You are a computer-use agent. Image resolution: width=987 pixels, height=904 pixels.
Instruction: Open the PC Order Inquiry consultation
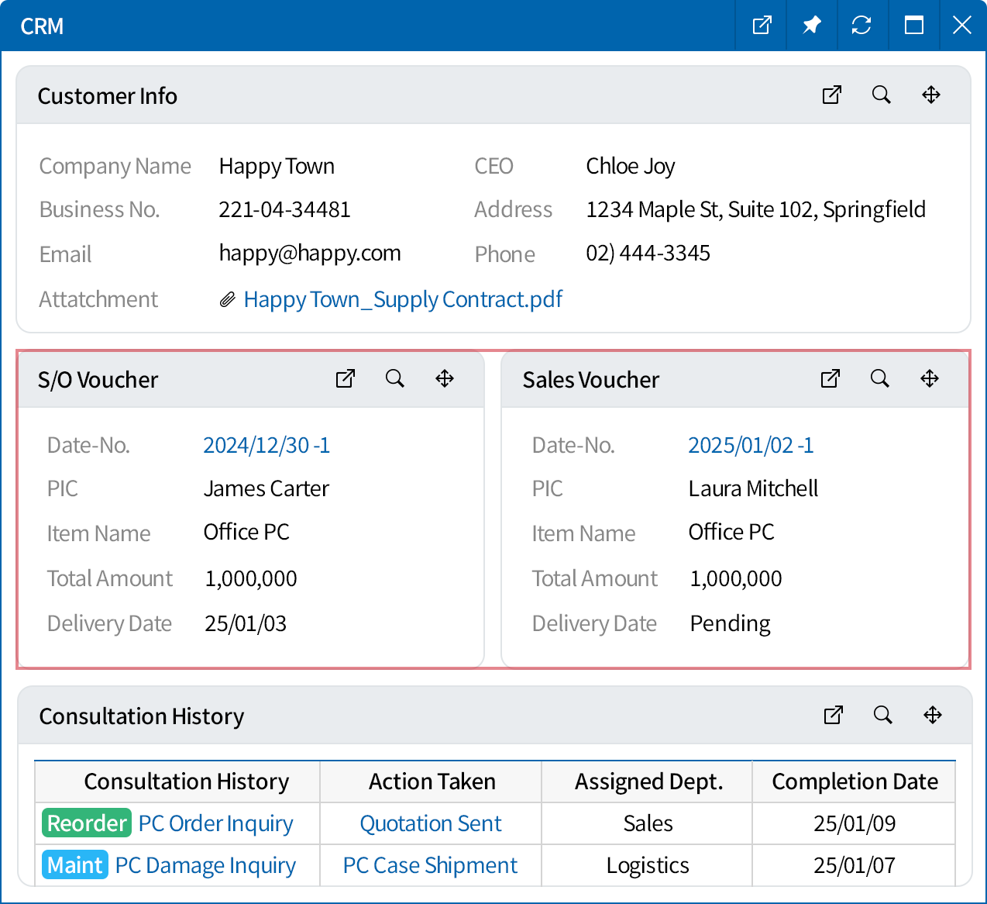(x=215, y=824)
